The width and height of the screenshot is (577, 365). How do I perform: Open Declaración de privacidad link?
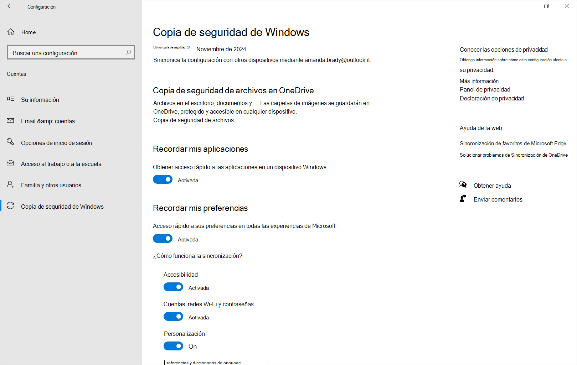pos(491,99)
